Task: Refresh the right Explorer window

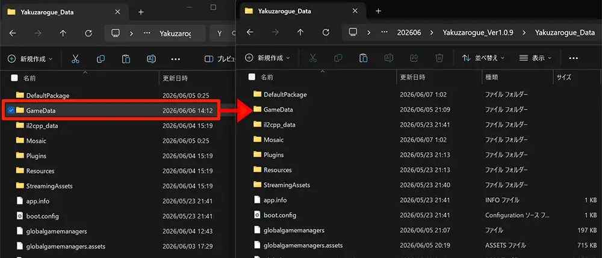Action: click(326, 32)
